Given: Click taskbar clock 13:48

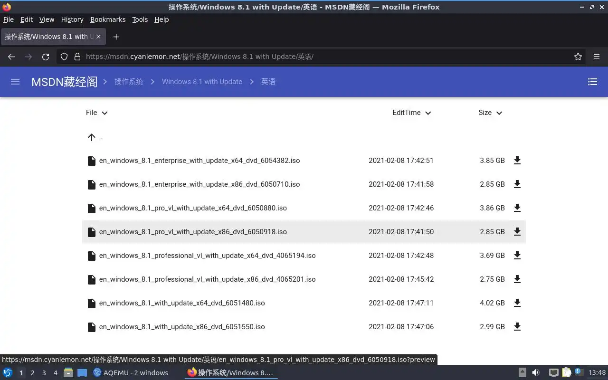Looking at the screenshot, I should point(597,373).
